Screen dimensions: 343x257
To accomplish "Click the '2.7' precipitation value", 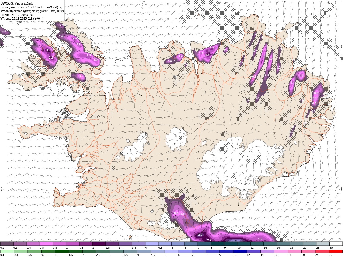I will coord(209,240).
